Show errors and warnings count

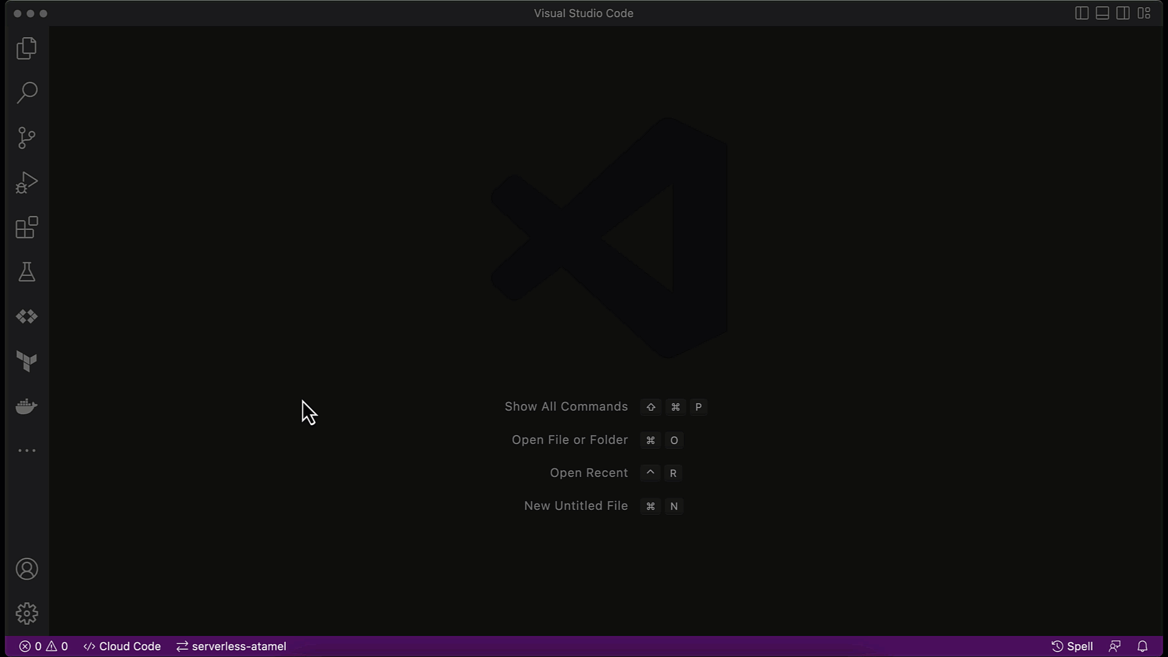[44, 646]
